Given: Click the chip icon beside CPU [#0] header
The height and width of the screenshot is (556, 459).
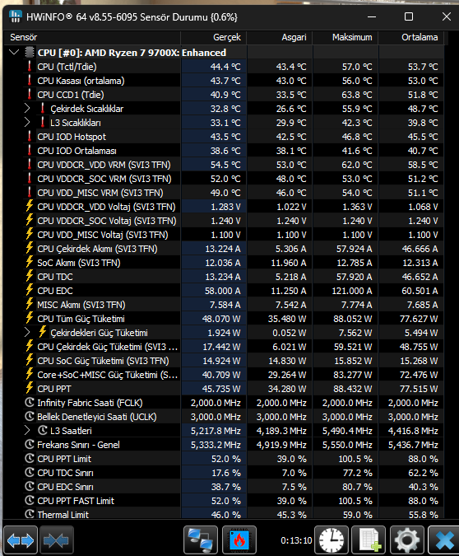Looking at the screenshot, I should pos(30,53).
